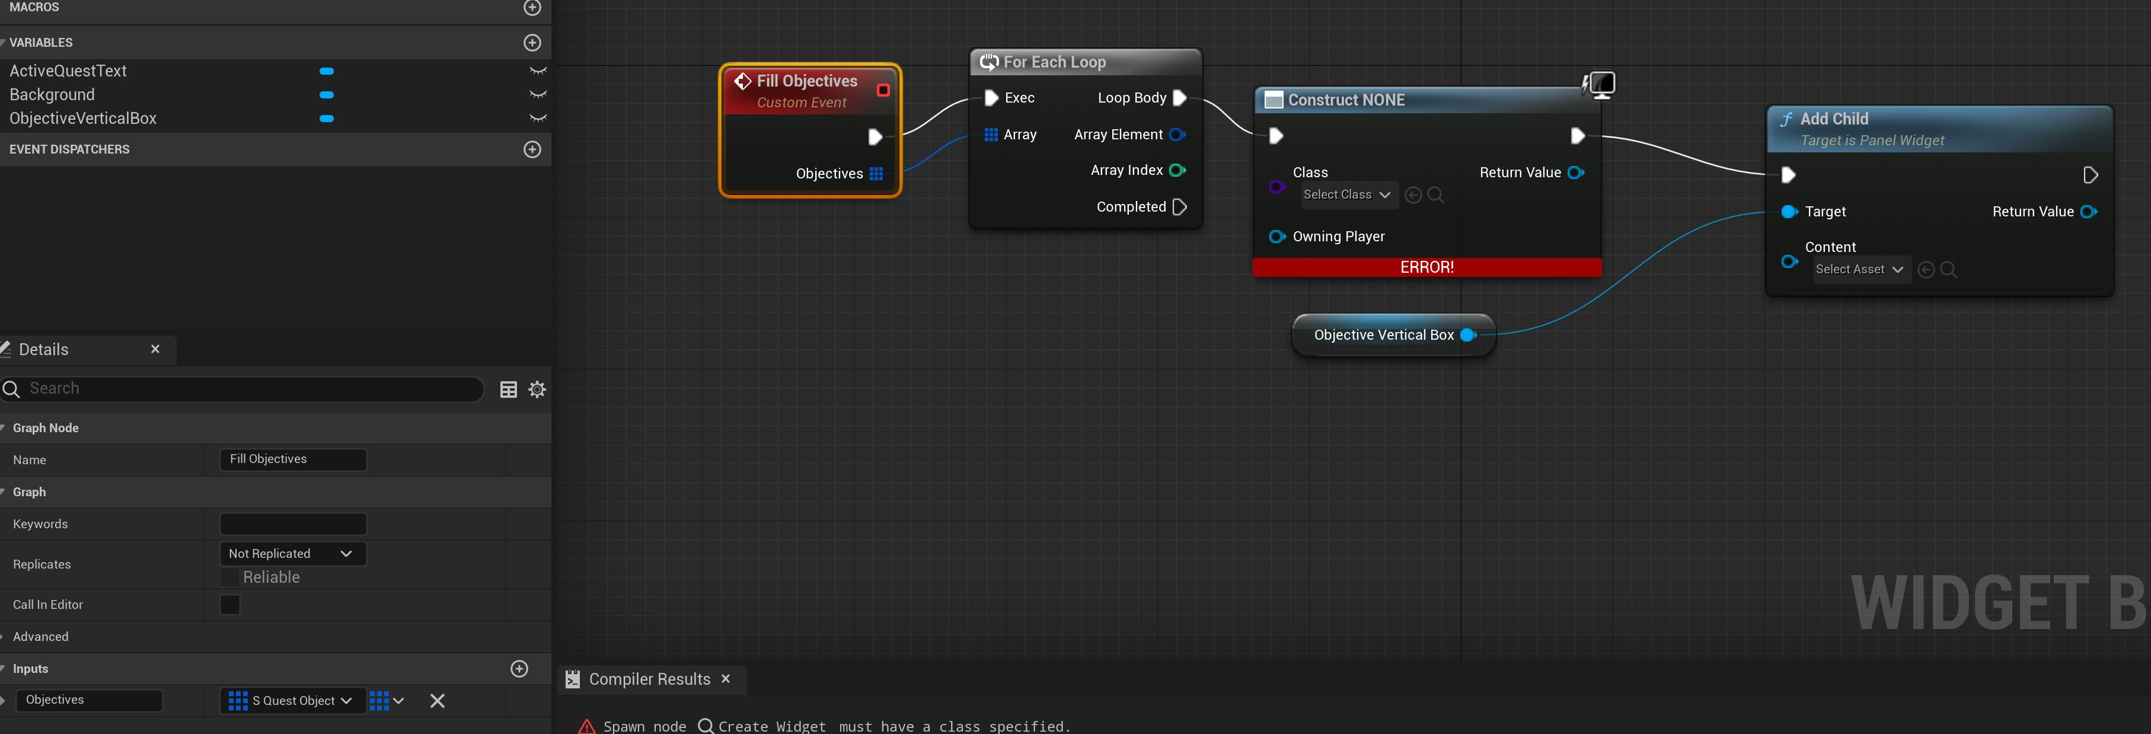Screen dimensions: 2151x734
Task: Add new input parameter to Fill Objectives
Action: [x=519, y=668]
